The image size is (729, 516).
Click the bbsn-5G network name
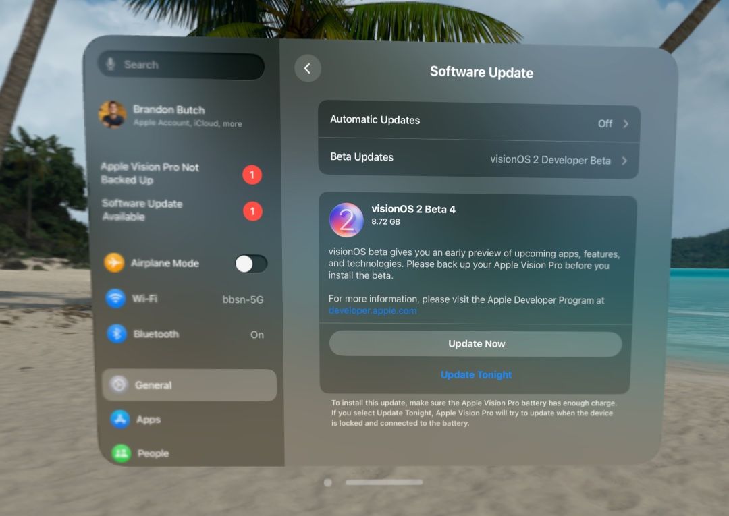243,299
